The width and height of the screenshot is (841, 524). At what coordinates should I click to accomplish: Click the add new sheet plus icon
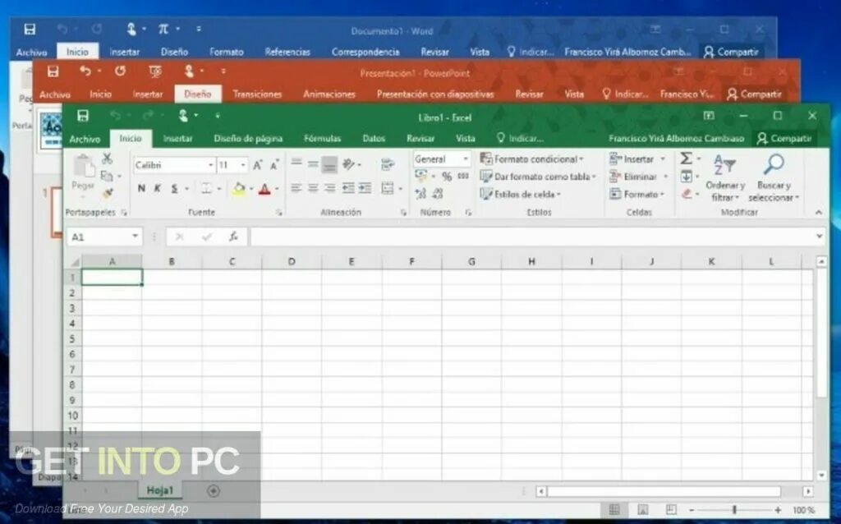click(x=213, y=491)
